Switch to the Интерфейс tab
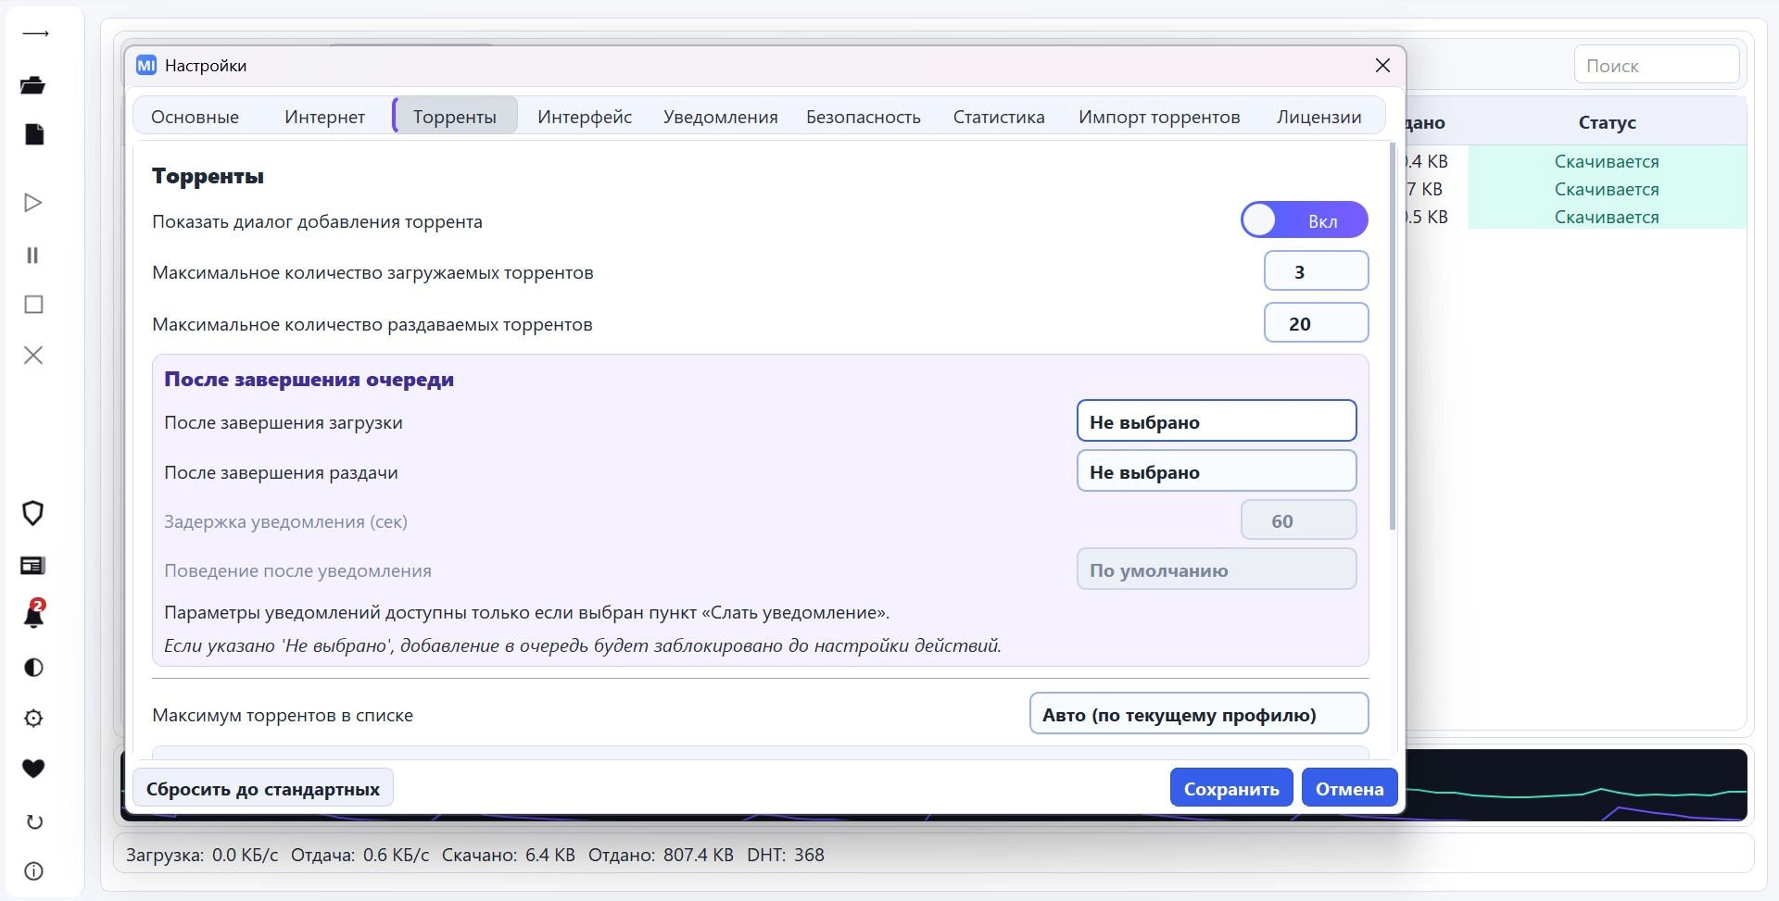This screenshot has height=901, width=1779. pos(585,117)
